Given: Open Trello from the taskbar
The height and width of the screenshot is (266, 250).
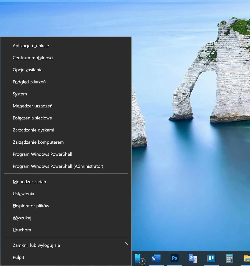Looking at the screenshot, I should pyautogui.click(x=211, y=258).
